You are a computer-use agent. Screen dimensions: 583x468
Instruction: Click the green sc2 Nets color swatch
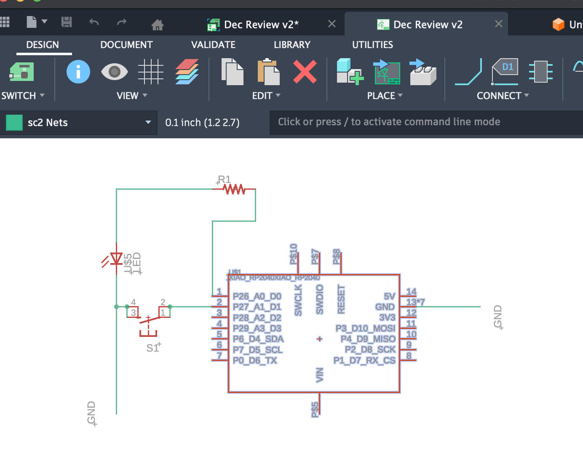pyautogui.click(x=14, y=123)
